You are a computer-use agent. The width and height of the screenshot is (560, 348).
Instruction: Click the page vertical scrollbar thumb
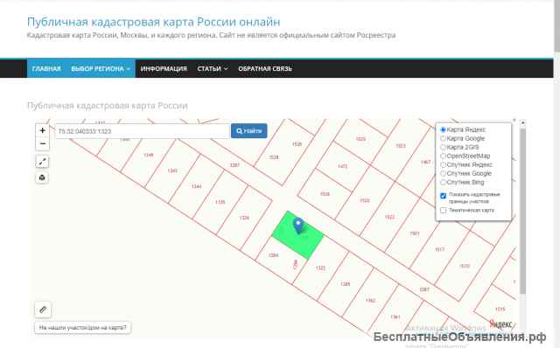(x=556, y=25)
